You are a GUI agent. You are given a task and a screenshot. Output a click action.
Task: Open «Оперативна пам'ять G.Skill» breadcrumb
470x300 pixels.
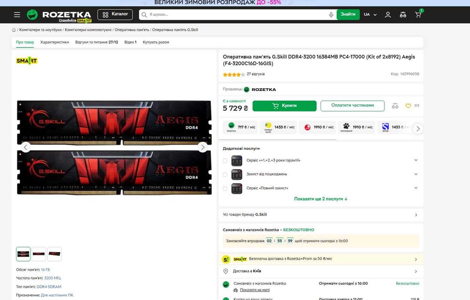point(175,30)
